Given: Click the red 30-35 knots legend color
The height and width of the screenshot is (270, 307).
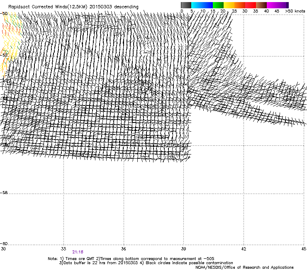Looking at the screenshot, I should coord(251,5).
